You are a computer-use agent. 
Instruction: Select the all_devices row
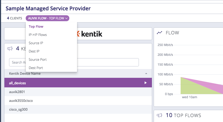tap(78, 83)
